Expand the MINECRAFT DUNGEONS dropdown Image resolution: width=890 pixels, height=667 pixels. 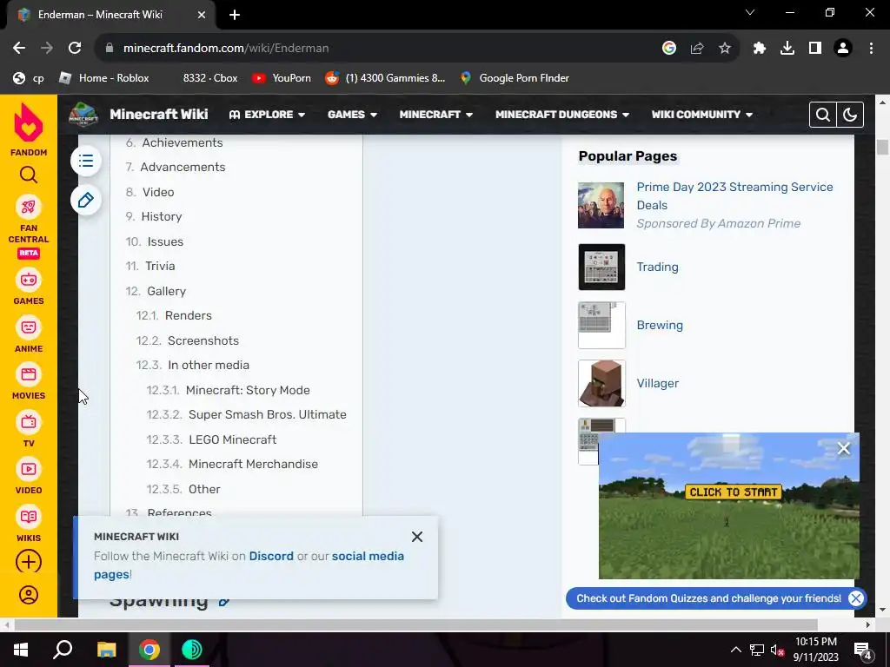[x=562, y=115]
